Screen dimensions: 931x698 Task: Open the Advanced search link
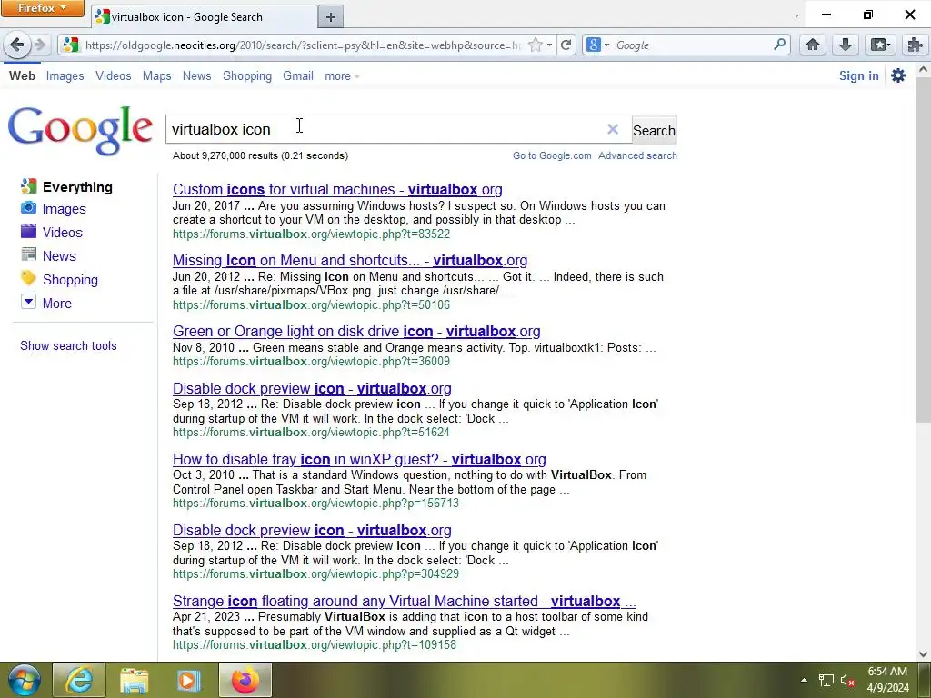click(x=637, y=155)
